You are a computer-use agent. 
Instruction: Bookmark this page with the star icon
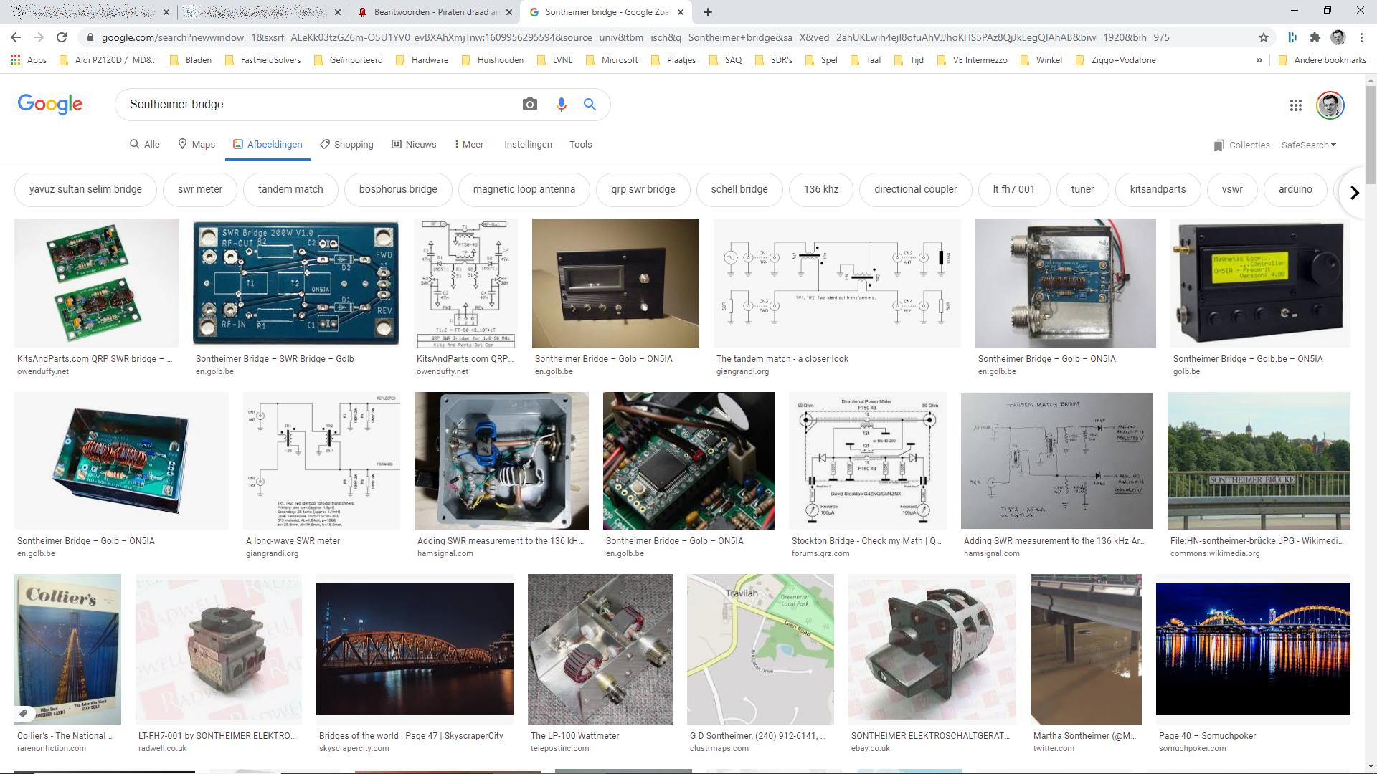click(1264, 37)
